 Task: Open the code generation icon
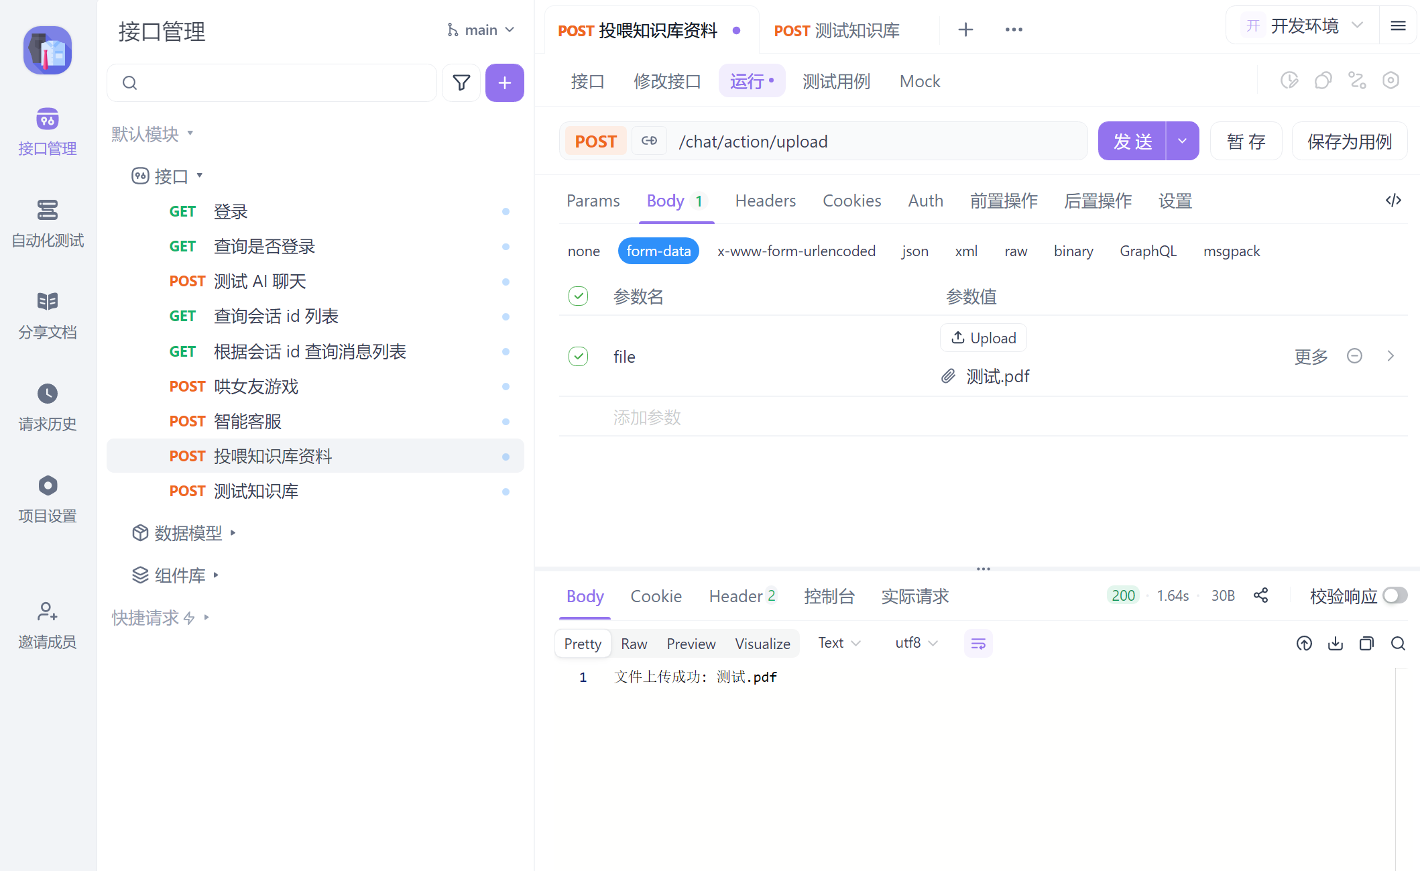pos(1393,200)
